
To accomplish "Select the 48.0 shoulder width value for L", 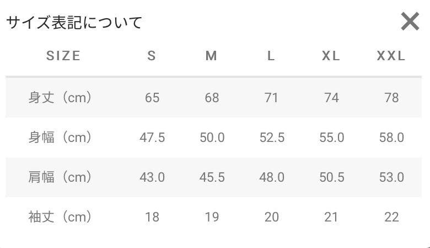I will tap(272, 177).
